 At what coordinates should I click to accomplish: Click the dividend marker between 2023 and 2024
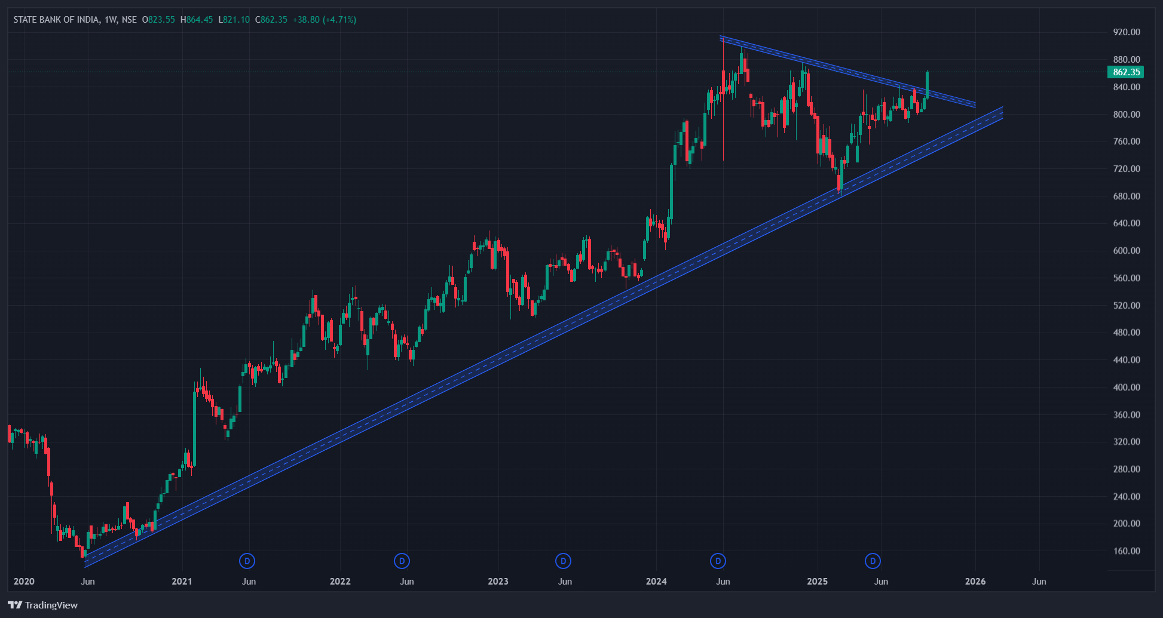point(563,561)
